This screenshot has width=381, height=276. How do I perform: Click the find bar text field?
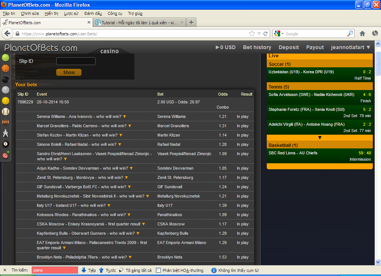coord(55,270)
